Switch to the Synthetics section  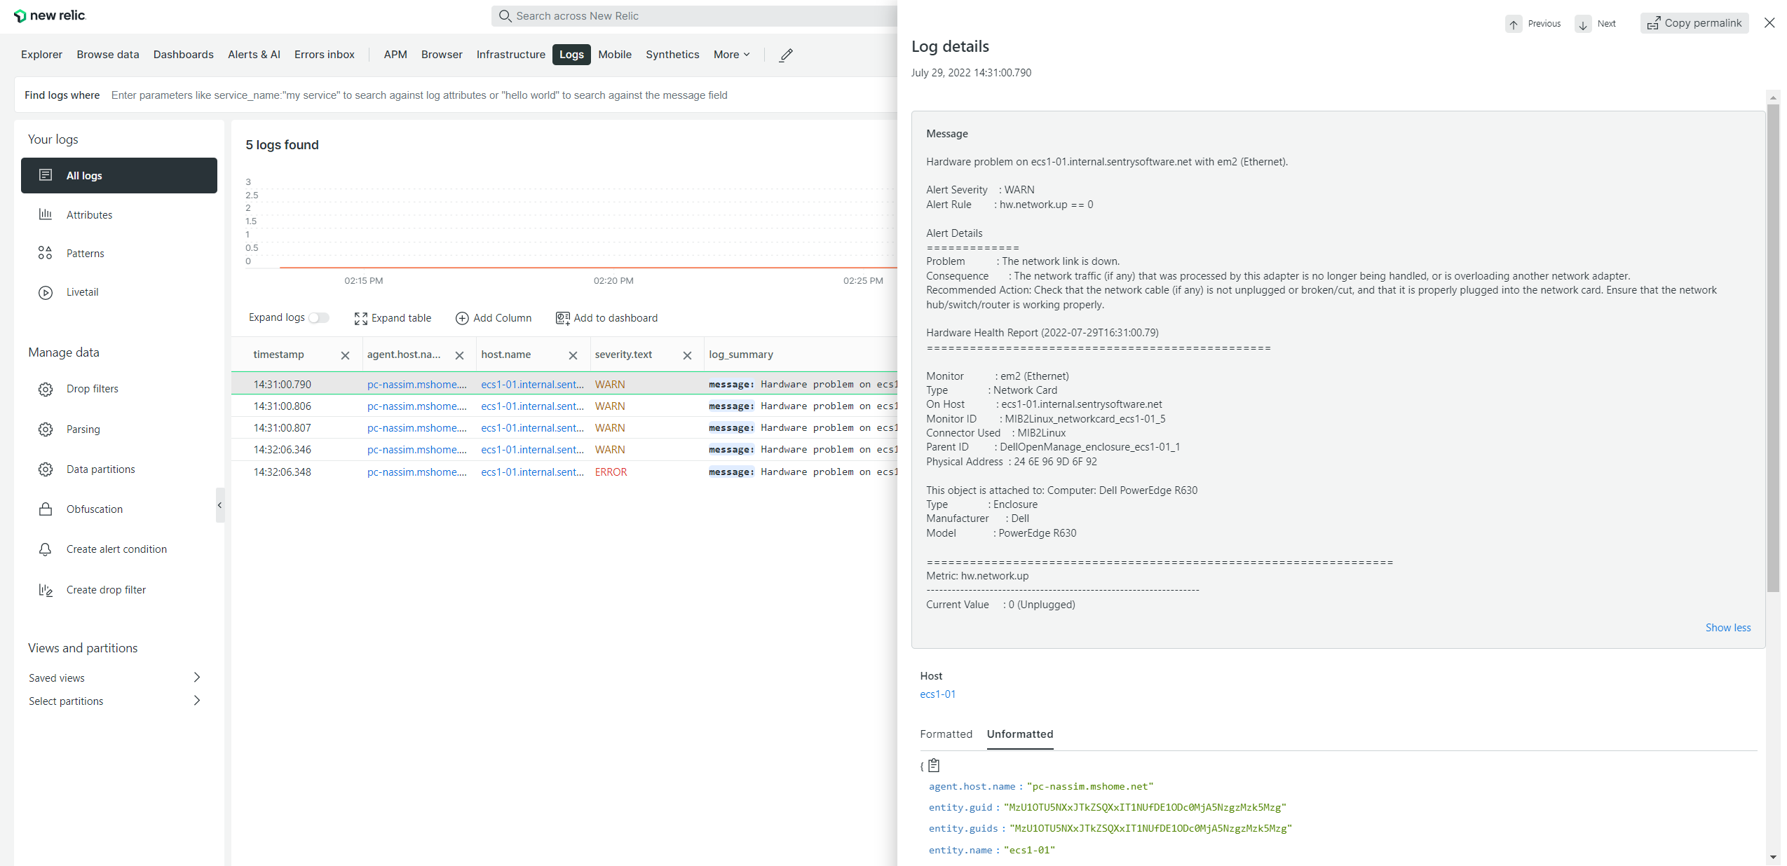[672, 55]
